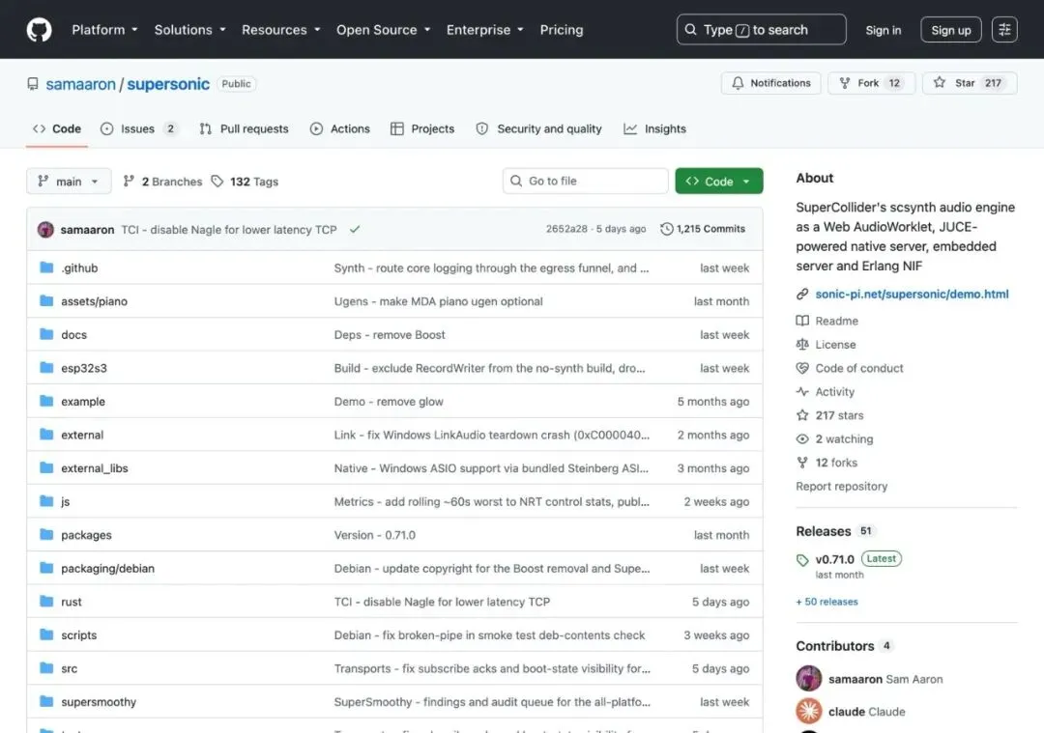Expand the Enterprise menu

pos(484,30)
